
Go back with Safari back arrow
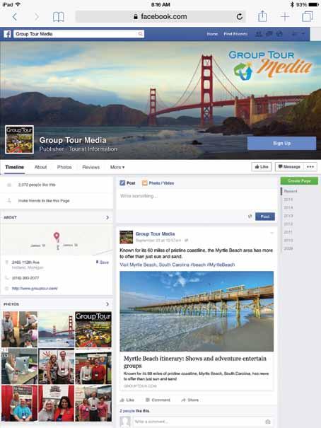[x=15, y=17]
